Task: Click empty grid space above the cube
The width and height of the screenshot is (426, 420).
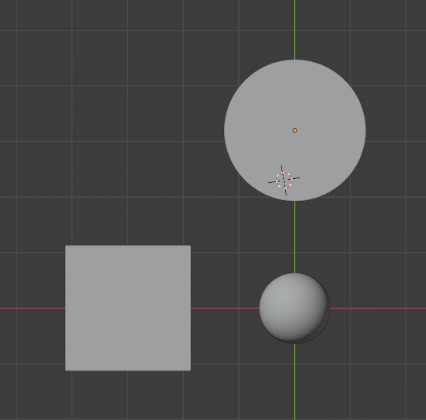Action: coord(127,168)
